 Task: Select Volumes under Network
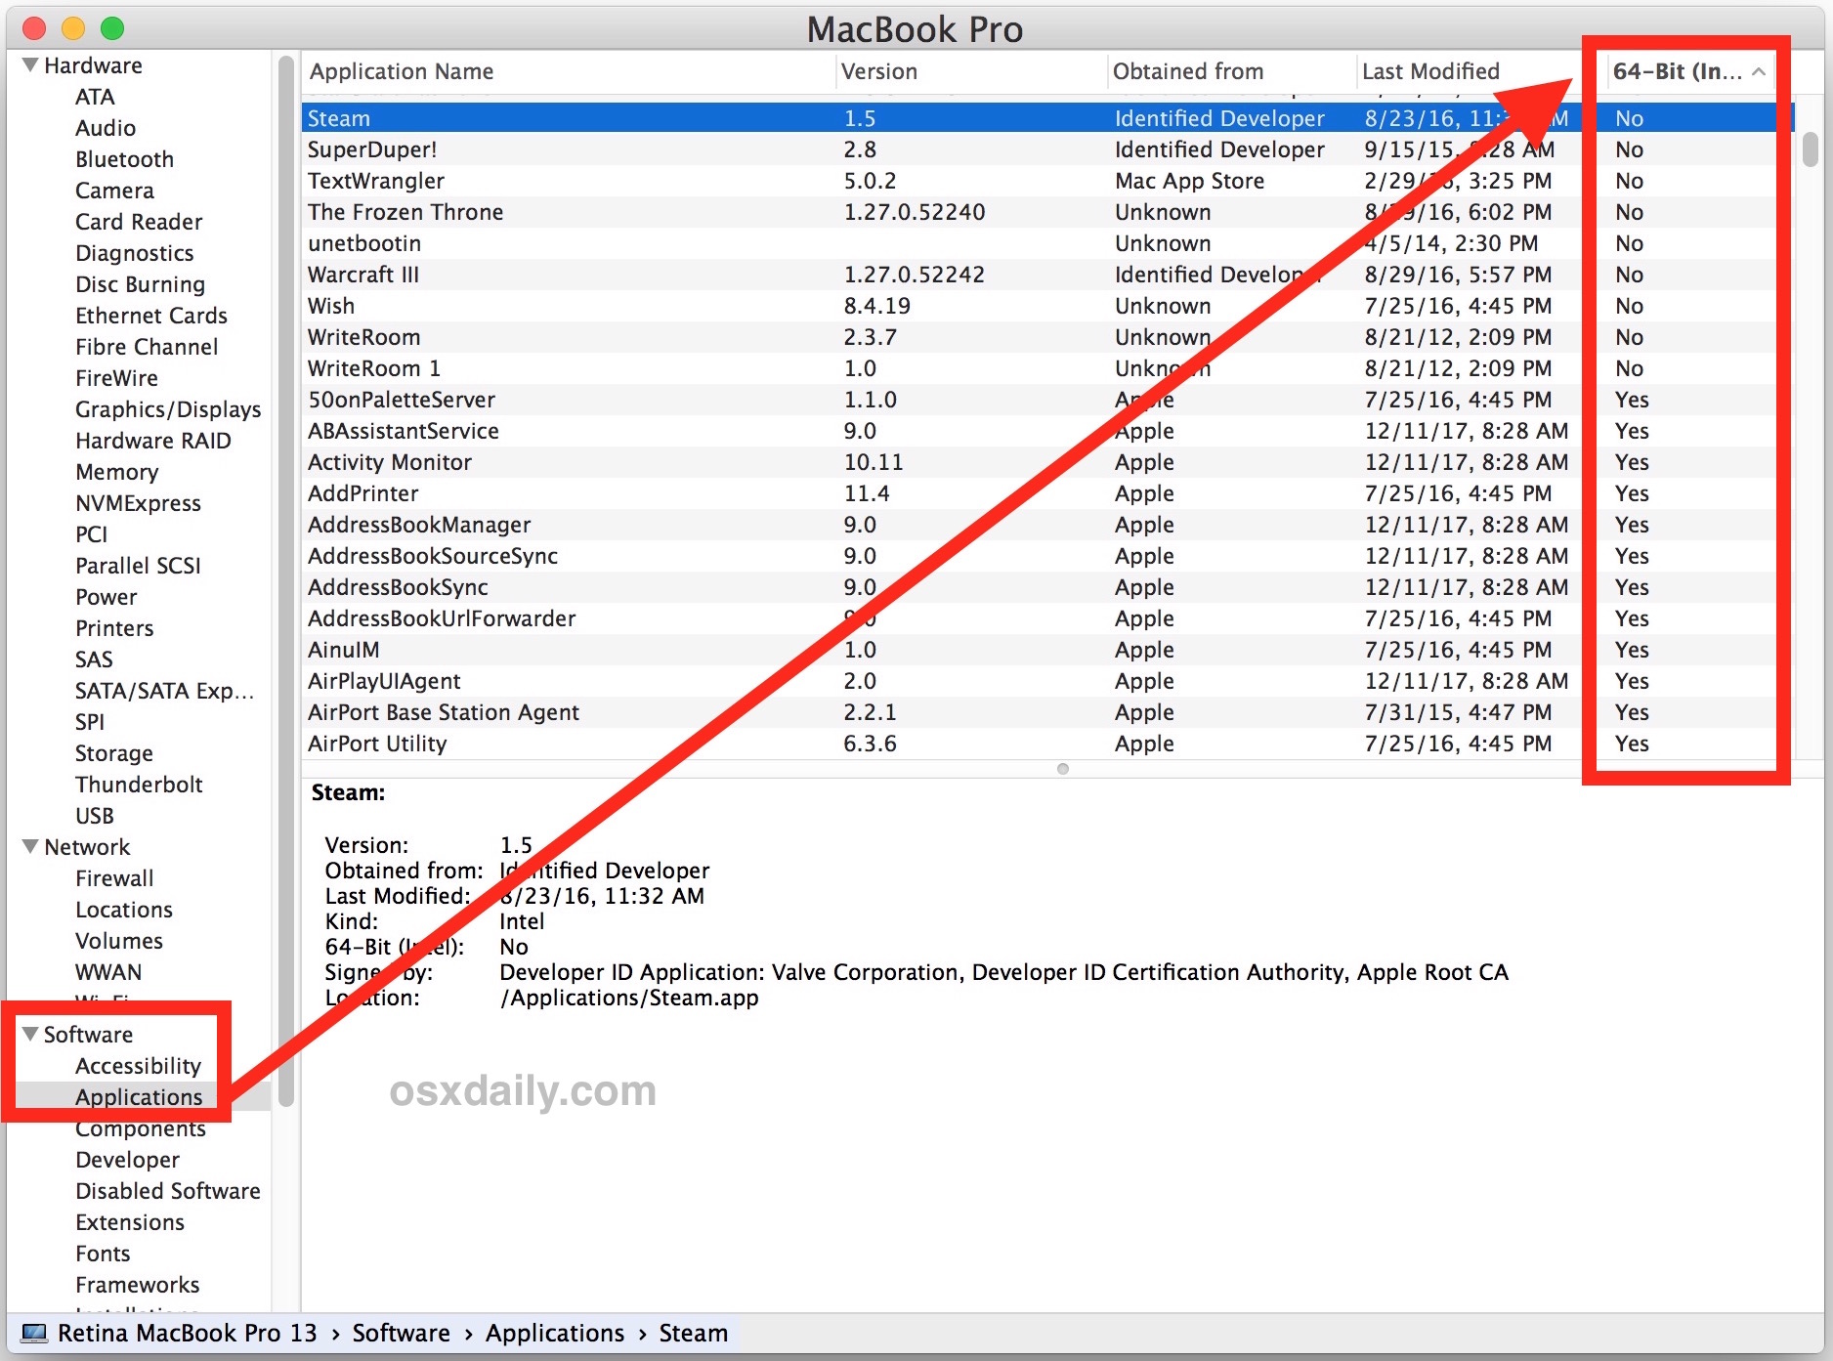pyautogui.click(x=118, y=941)
